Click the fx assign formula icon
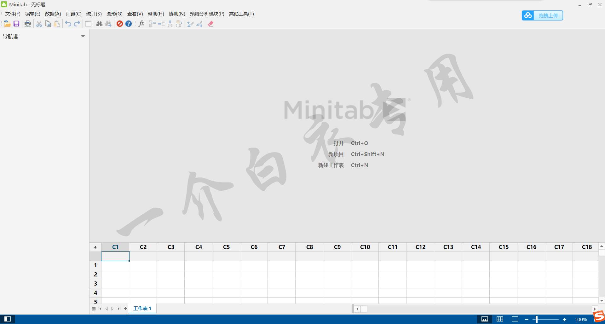Viewport: 605px width, 324px height. pyautogui.click(x=141, y=24)
